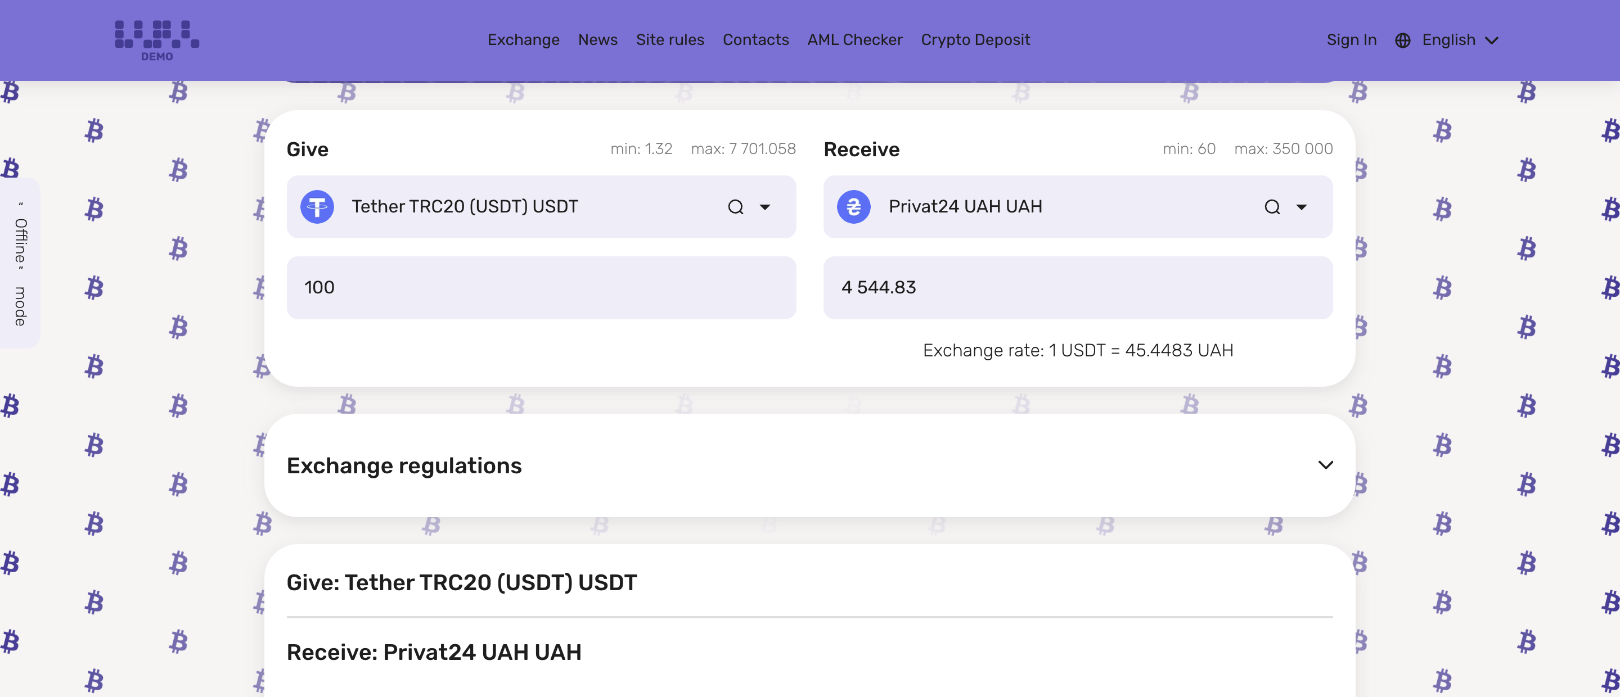This screenshot has height=697, width=1620.
Task: Click the Exchange rate text line
Action: pos(1077,350)
